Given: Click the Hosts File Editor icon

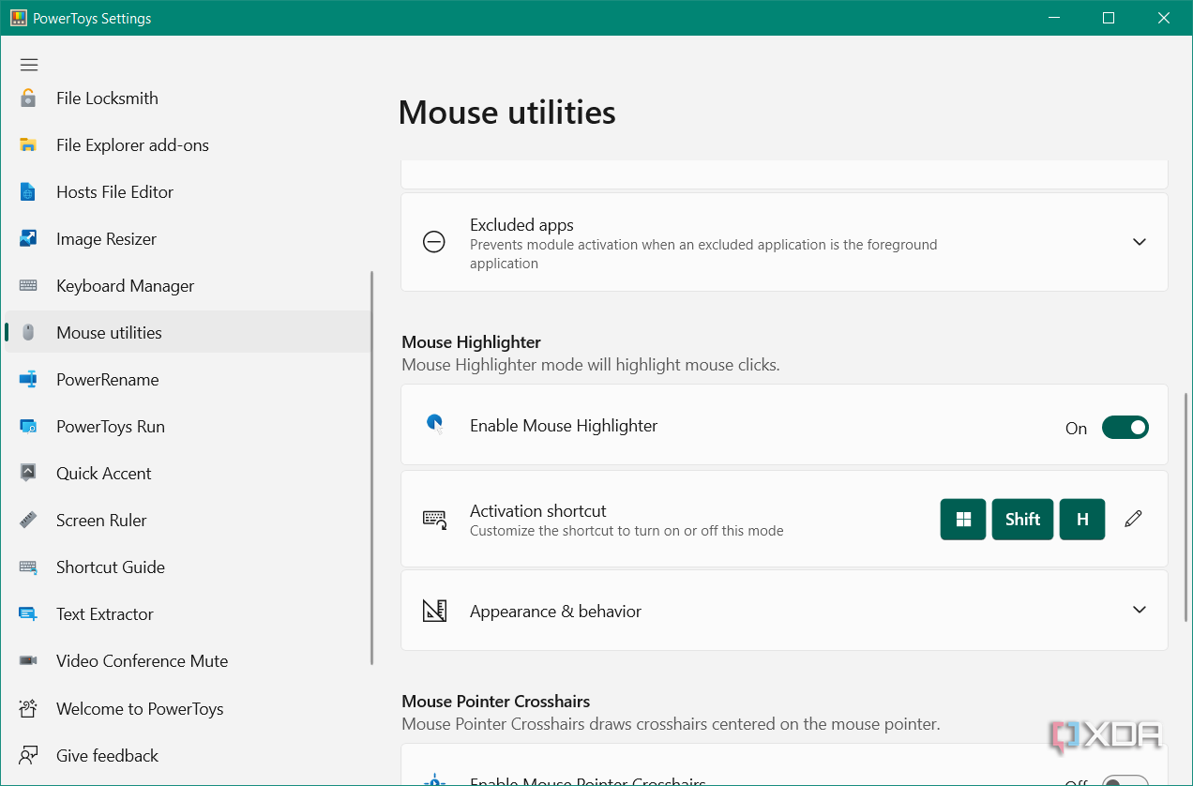Looking at the screenshot, I should click(x=28, y=192).
